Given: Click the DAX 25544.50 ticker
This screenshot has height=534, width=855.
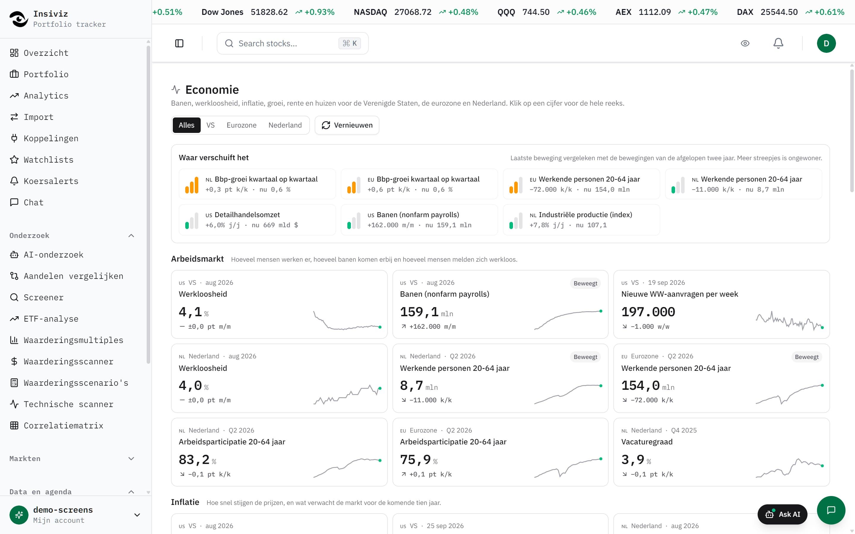Looking at the screenshot, I should pos(790,12).
